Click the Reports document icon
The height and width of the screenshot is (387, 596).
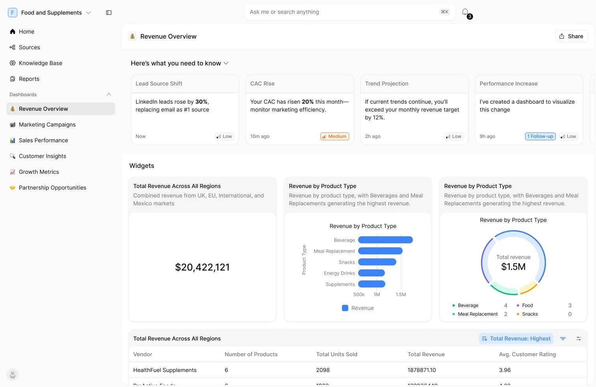tap(13, 79)
